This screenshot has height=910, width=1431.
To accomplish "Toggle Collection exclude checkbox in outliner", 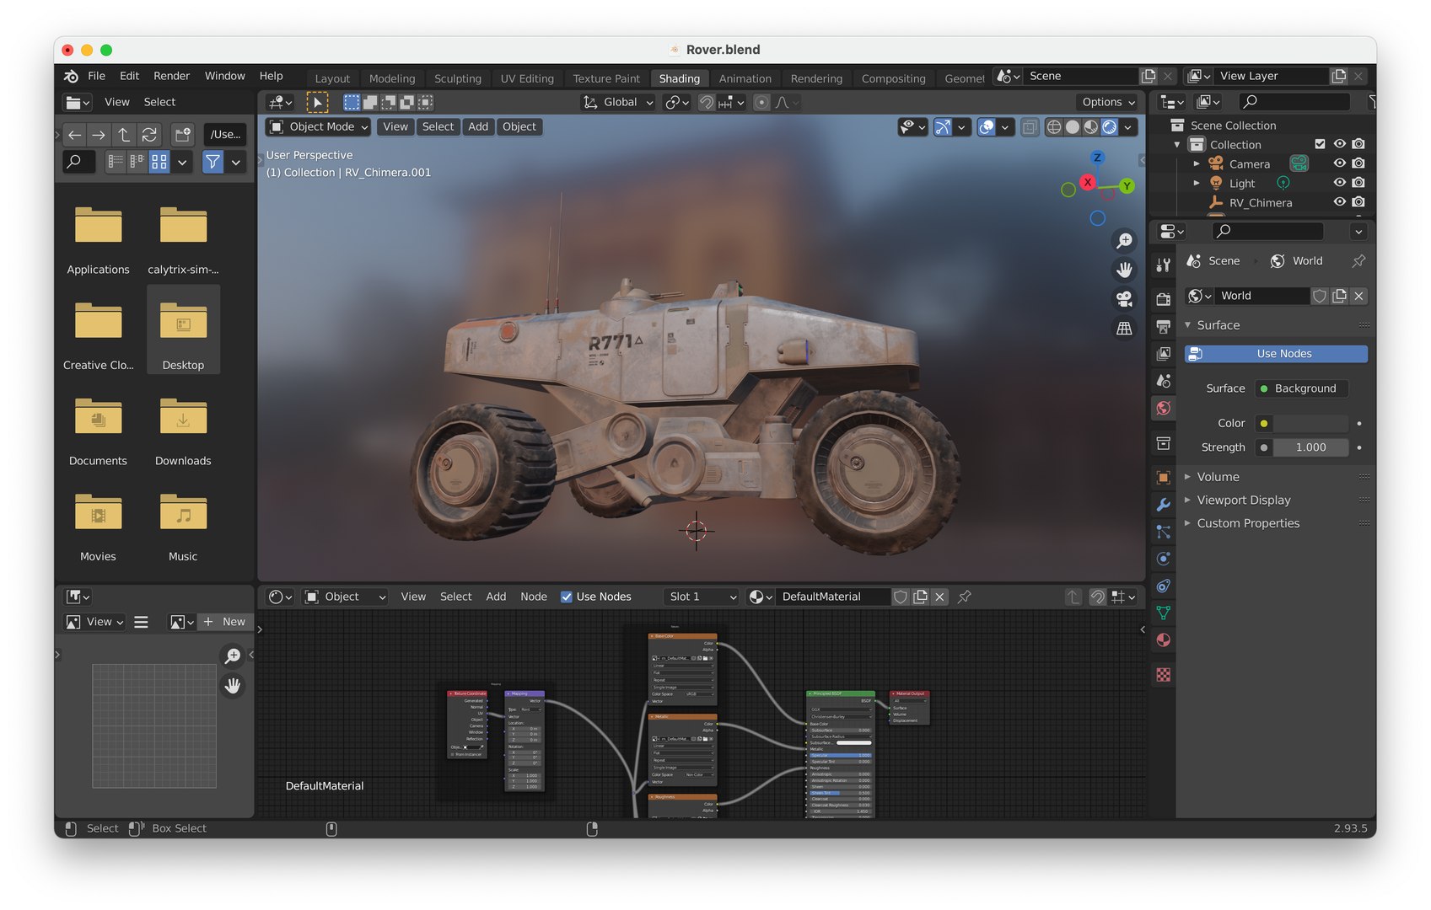I will point(1320,144).
